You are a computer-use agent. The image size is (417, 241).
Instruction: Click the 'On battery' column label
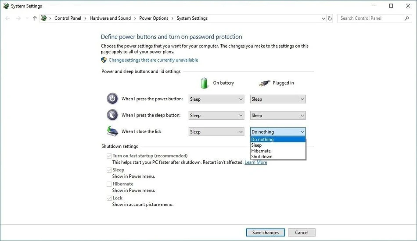click(x=223, y=83)
